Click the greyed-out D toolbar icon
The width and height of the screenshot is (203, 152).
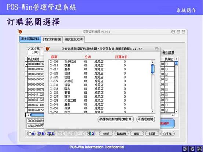pos(61,134)
